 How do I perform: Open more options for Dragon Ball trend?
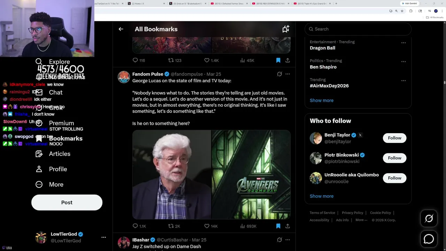pyautogui.click(x=403, y=43)
